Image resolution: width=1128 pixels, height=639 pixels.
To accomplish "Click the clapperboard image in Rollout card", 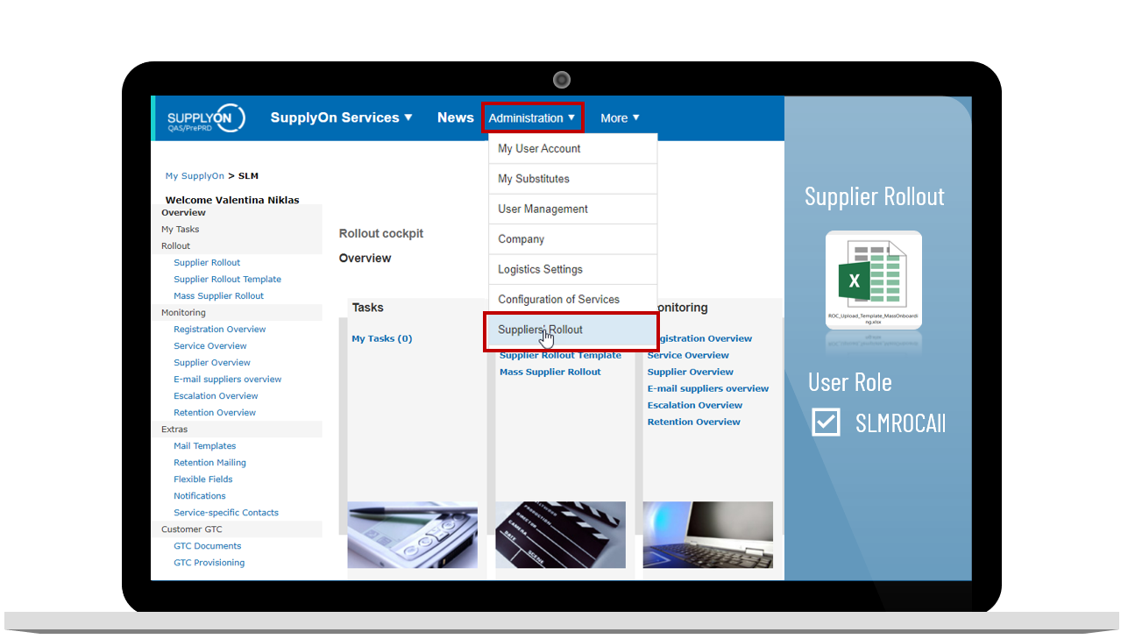I will point(560,535).
